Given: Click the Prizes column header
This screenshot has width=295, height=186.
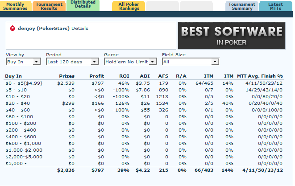Looking at the screenshot, I should click(x=66, y=76).
